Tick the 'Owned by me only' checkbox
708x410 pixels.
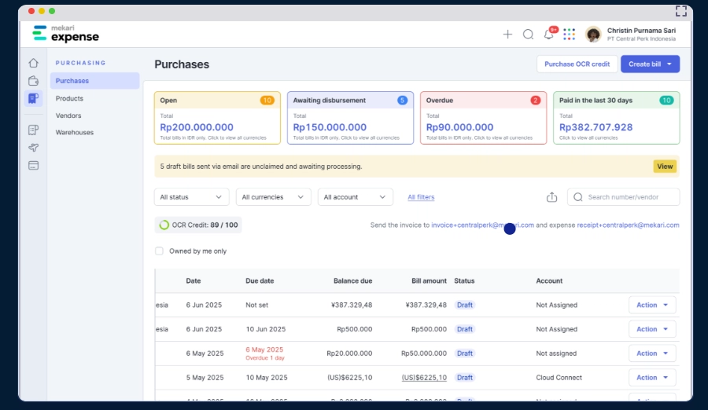pyautogui.click(x=159, y=251)
